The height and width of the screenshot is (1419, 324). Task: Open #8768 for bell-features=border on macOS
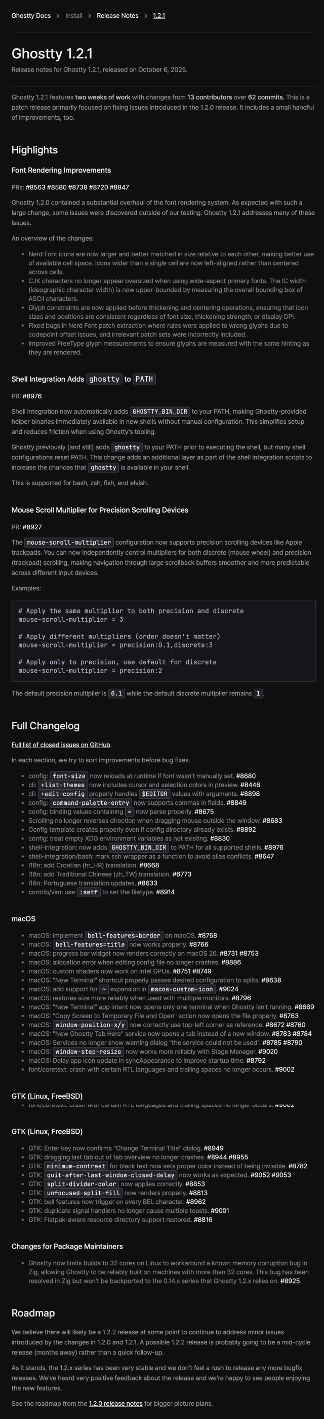coord(207,935)
